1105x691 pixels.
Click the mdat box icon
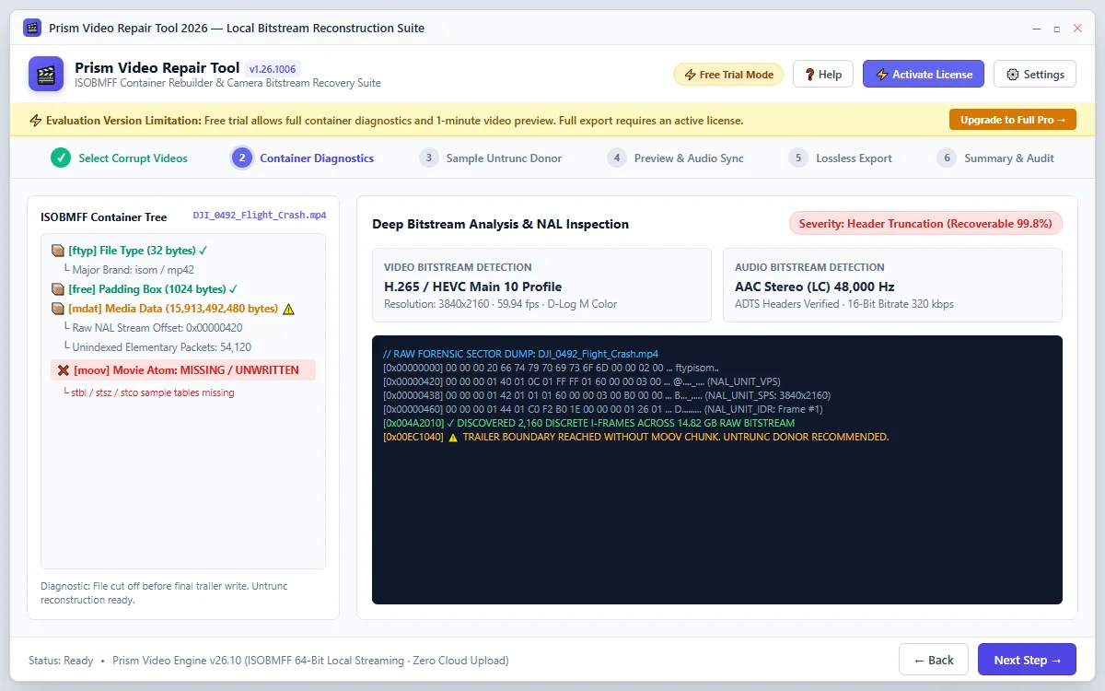click(58, 309)
